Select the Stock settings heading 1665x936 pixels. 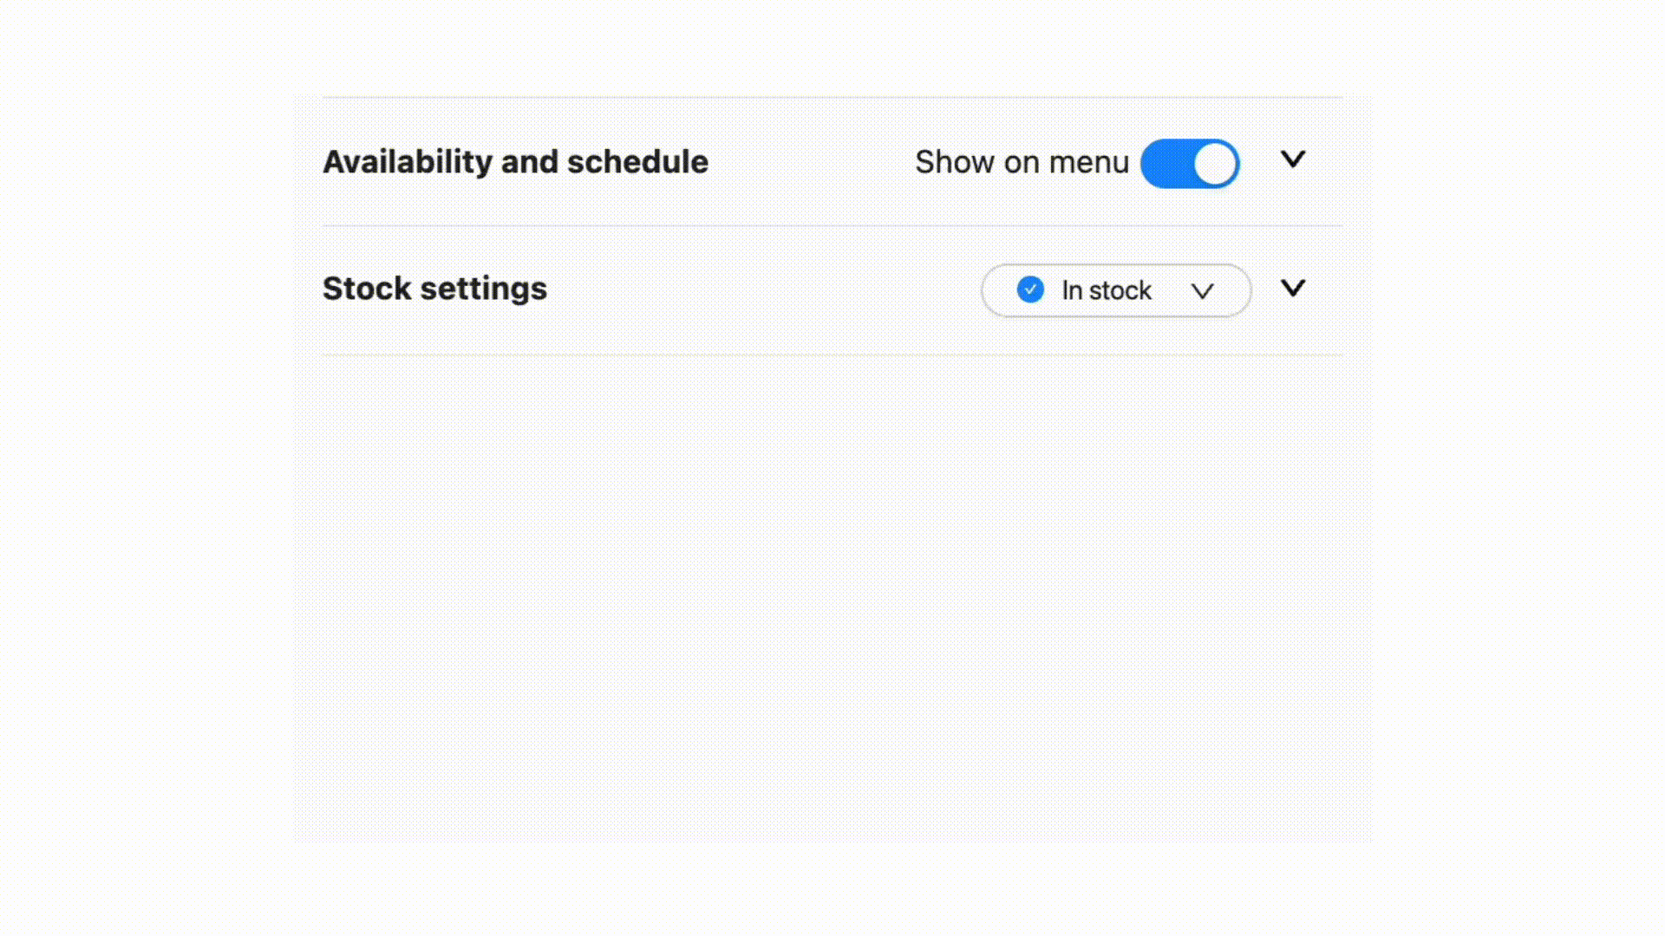(x=434, y=289)
